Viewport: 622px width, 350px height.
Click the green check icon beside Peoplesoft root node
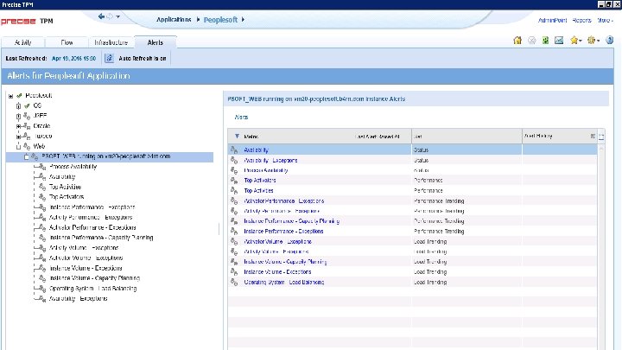19,96
